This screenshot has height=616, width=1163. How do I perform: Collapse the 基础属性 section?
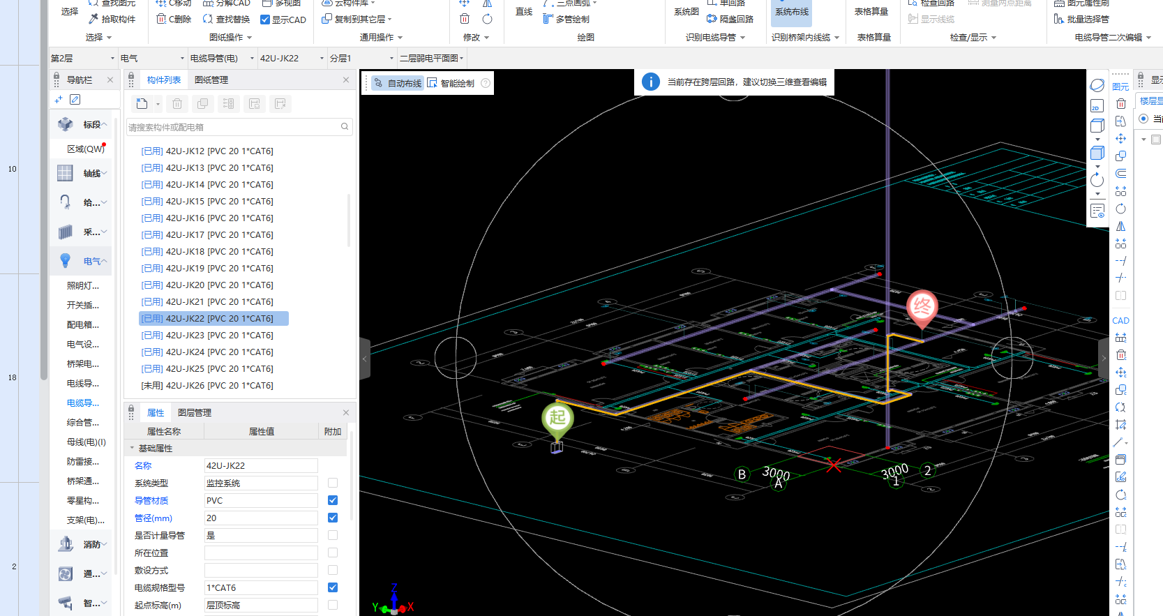click(132, 448)
